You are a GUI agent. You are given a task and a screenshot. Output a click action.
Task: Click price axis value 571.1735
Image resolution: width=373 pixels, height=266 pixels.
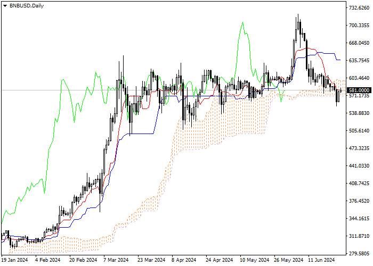coord(359,95)
